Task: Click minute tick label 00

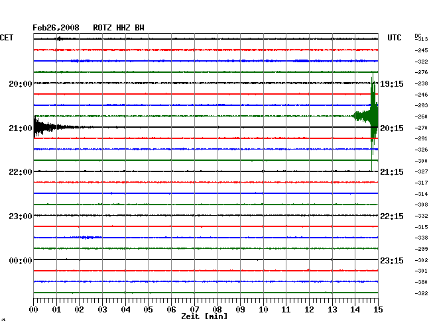Action: pos(34,310)
